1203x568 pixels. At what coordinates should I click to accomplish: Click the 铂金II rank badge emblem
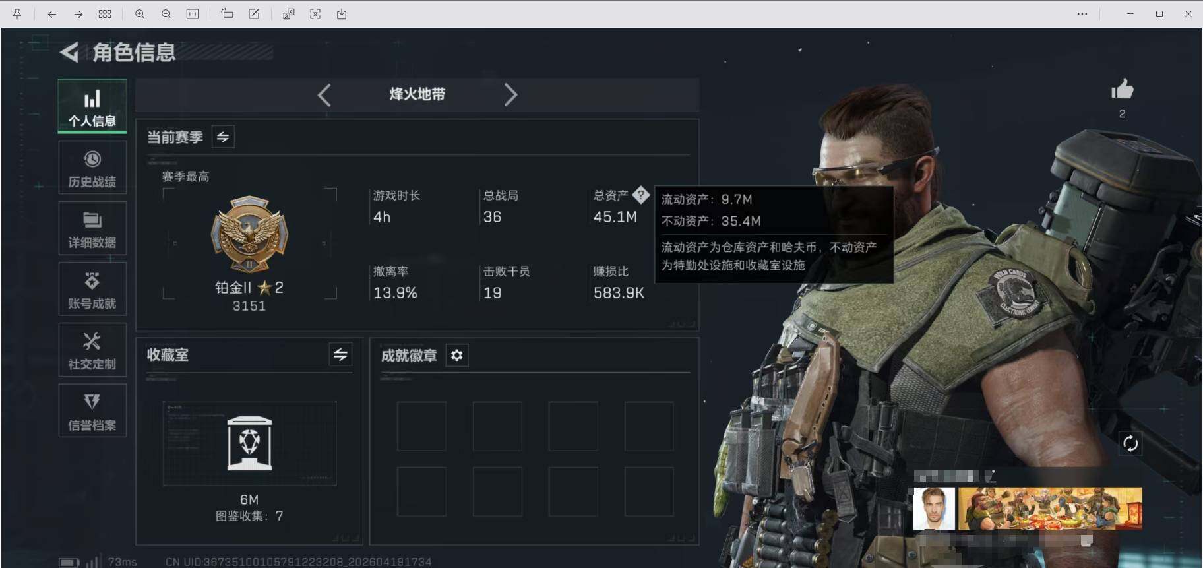click(x=249, y=234)
